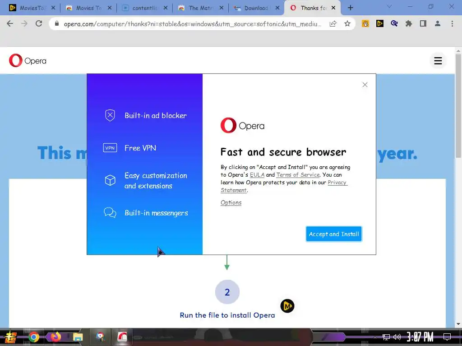Close the Download tab

277,8
